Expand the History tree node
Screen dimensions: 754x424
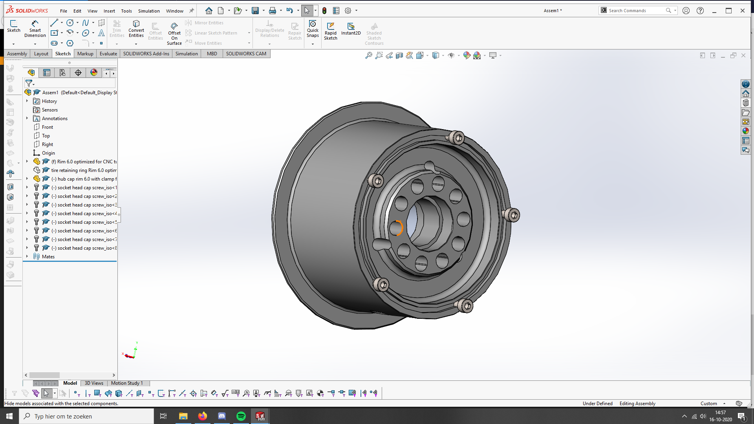coord(27,101)
